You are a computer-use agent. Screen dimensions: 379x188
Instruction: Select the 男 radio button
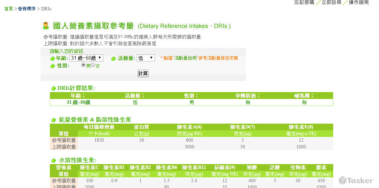[x=83, y=65]
